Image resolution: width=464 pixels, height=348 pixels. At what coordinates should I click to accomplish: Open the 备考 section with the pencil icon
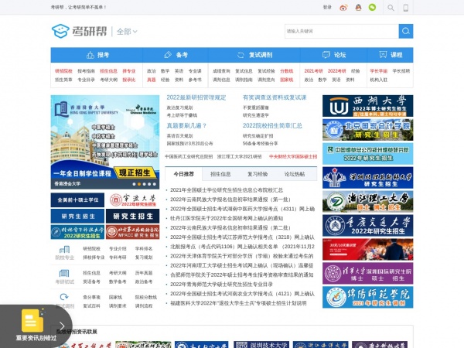[176, 55]
